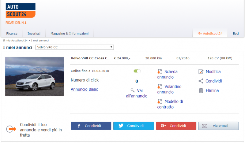Image resolution: width=245 pixels, height=143 pixels.
Task: Click the FIDATI DEL N.1. slogan
Action: [17, 23]
